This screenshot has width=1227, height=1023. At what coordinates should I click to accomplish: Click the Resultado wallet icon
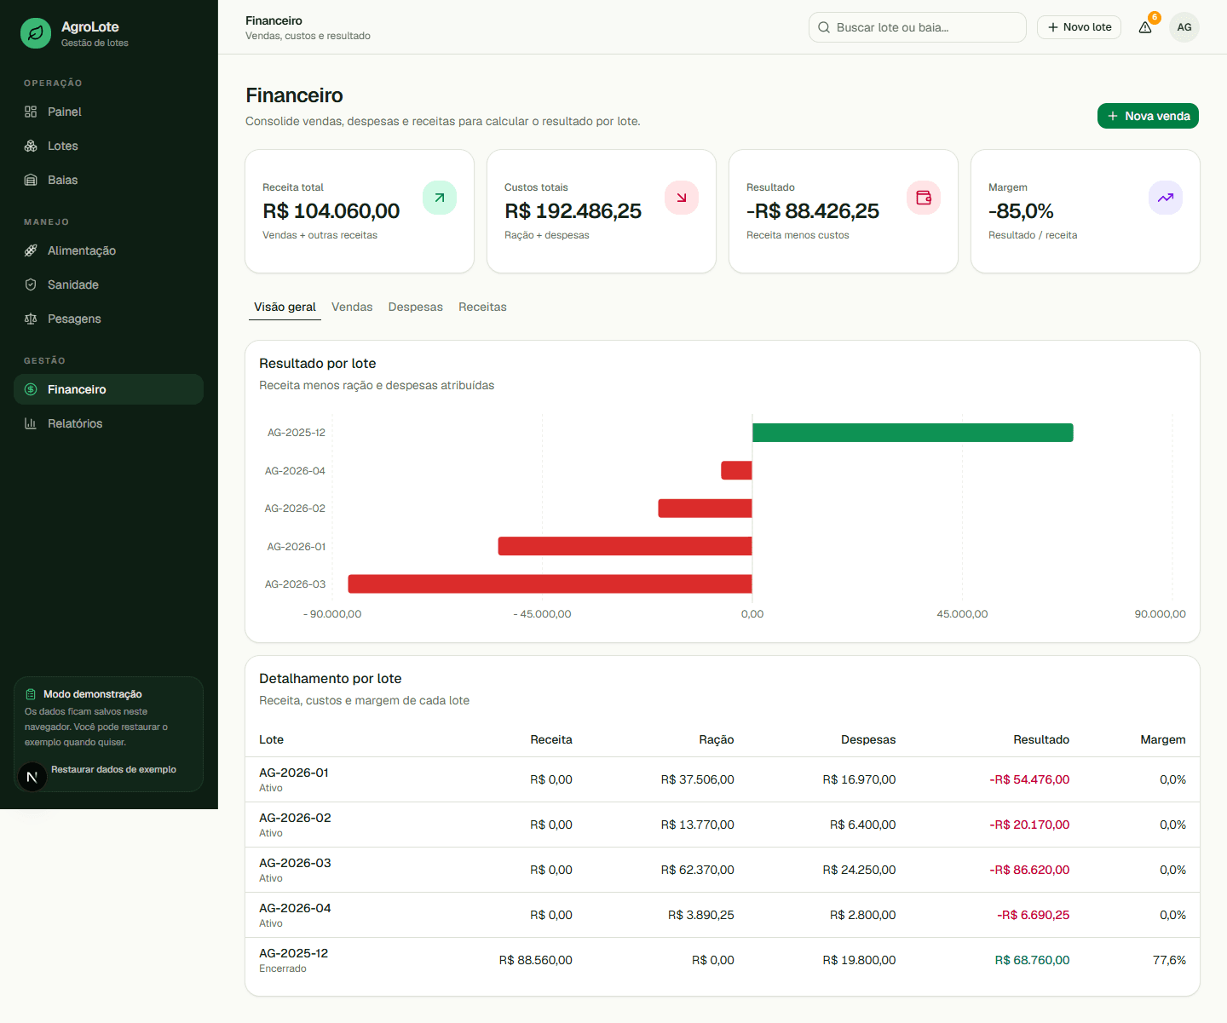pos(924,198)
